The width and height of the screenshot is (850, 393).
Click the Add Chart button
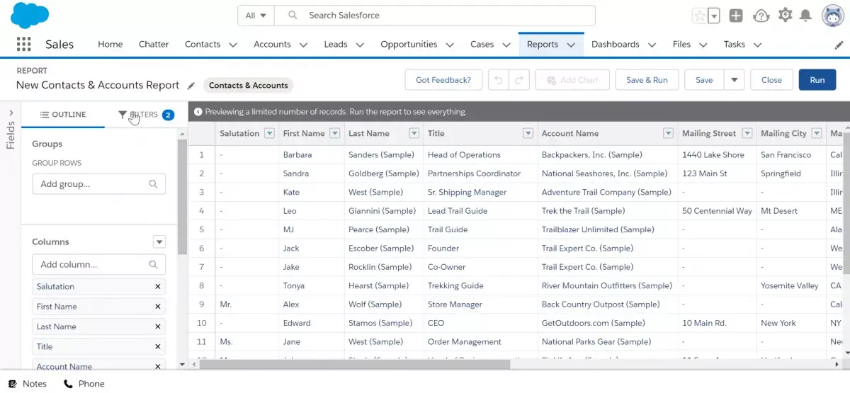click(572, 80)
